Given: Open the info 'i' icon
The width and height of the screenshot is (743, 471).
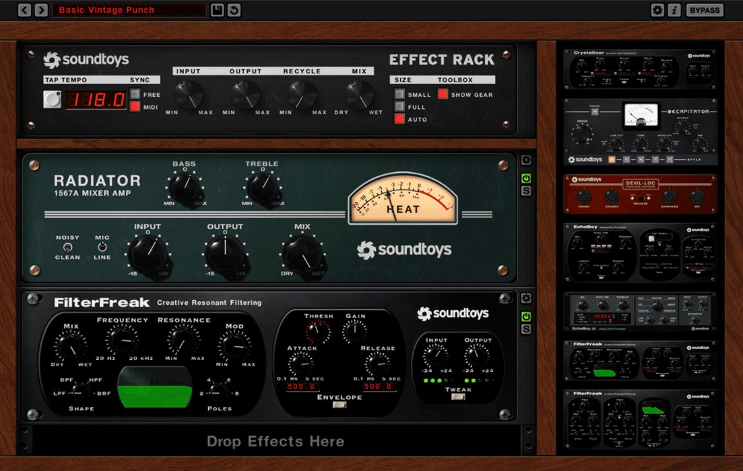Looking at the screenshot, I should pos(674,10).
